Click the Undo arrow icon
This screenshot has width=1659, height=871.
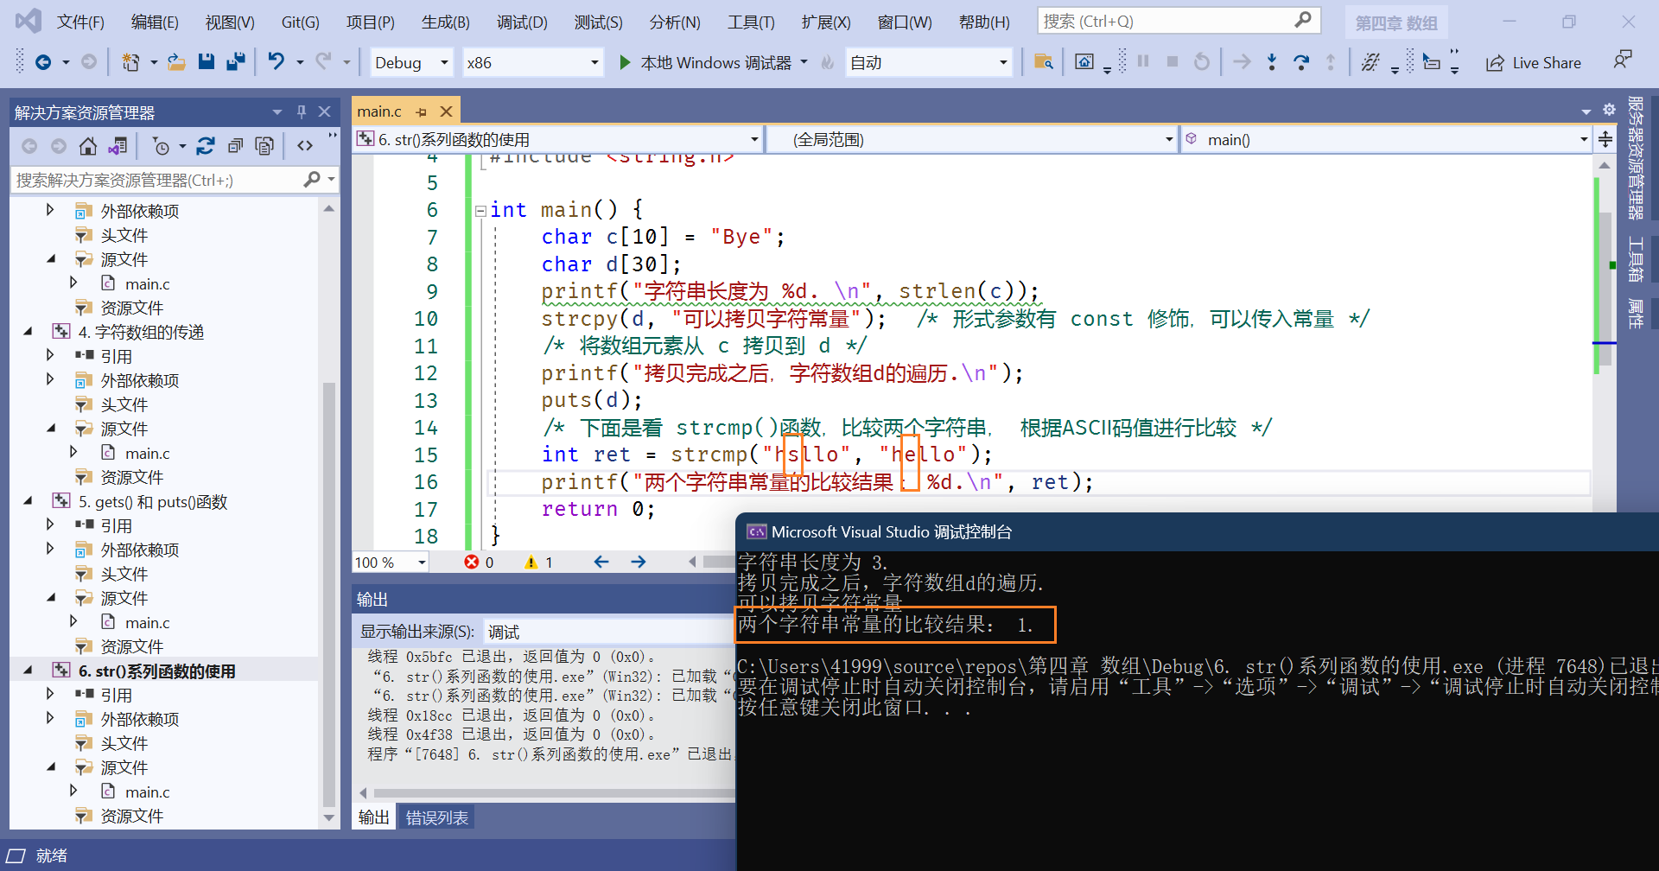[x=276, y=62]
